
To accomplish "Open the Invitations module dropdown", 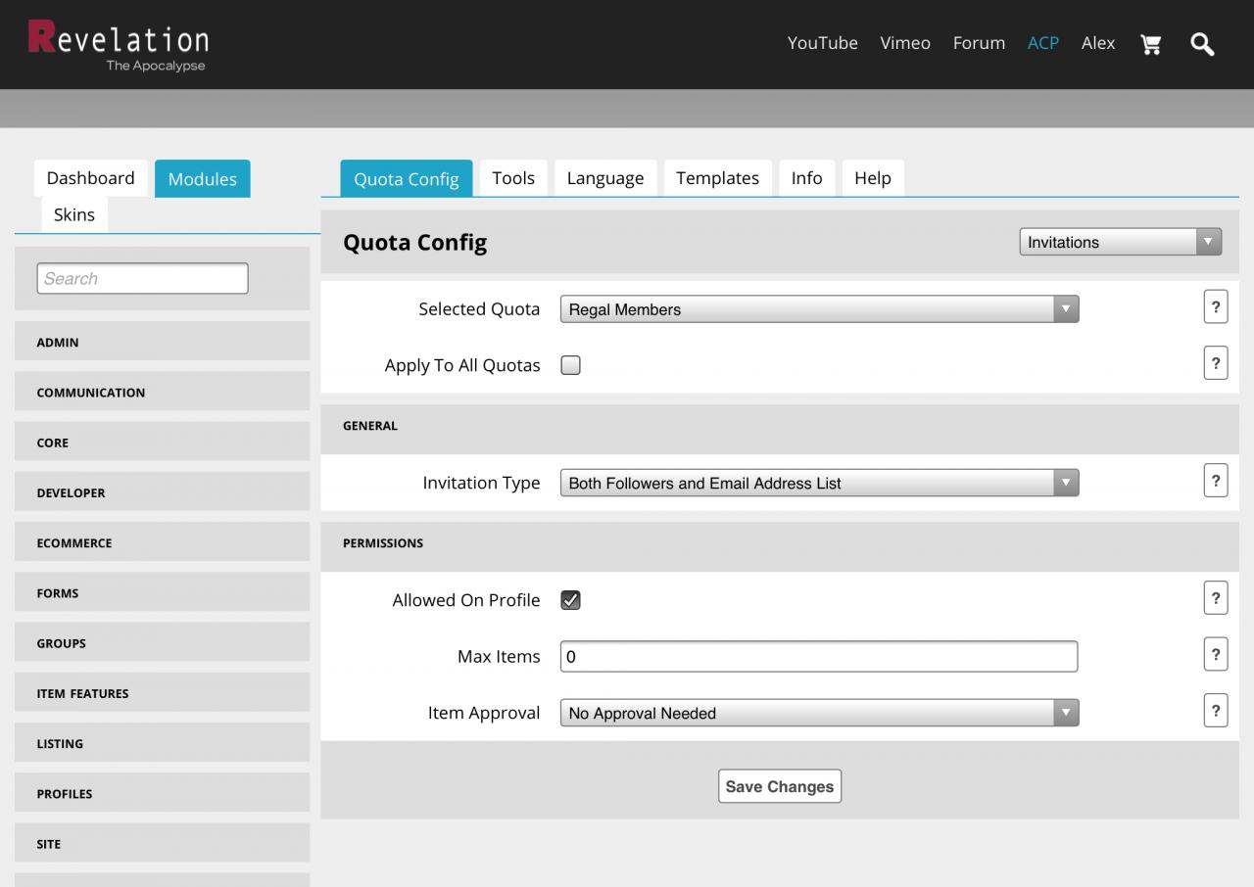I will pyautogui.click(x=1120, y=242).
